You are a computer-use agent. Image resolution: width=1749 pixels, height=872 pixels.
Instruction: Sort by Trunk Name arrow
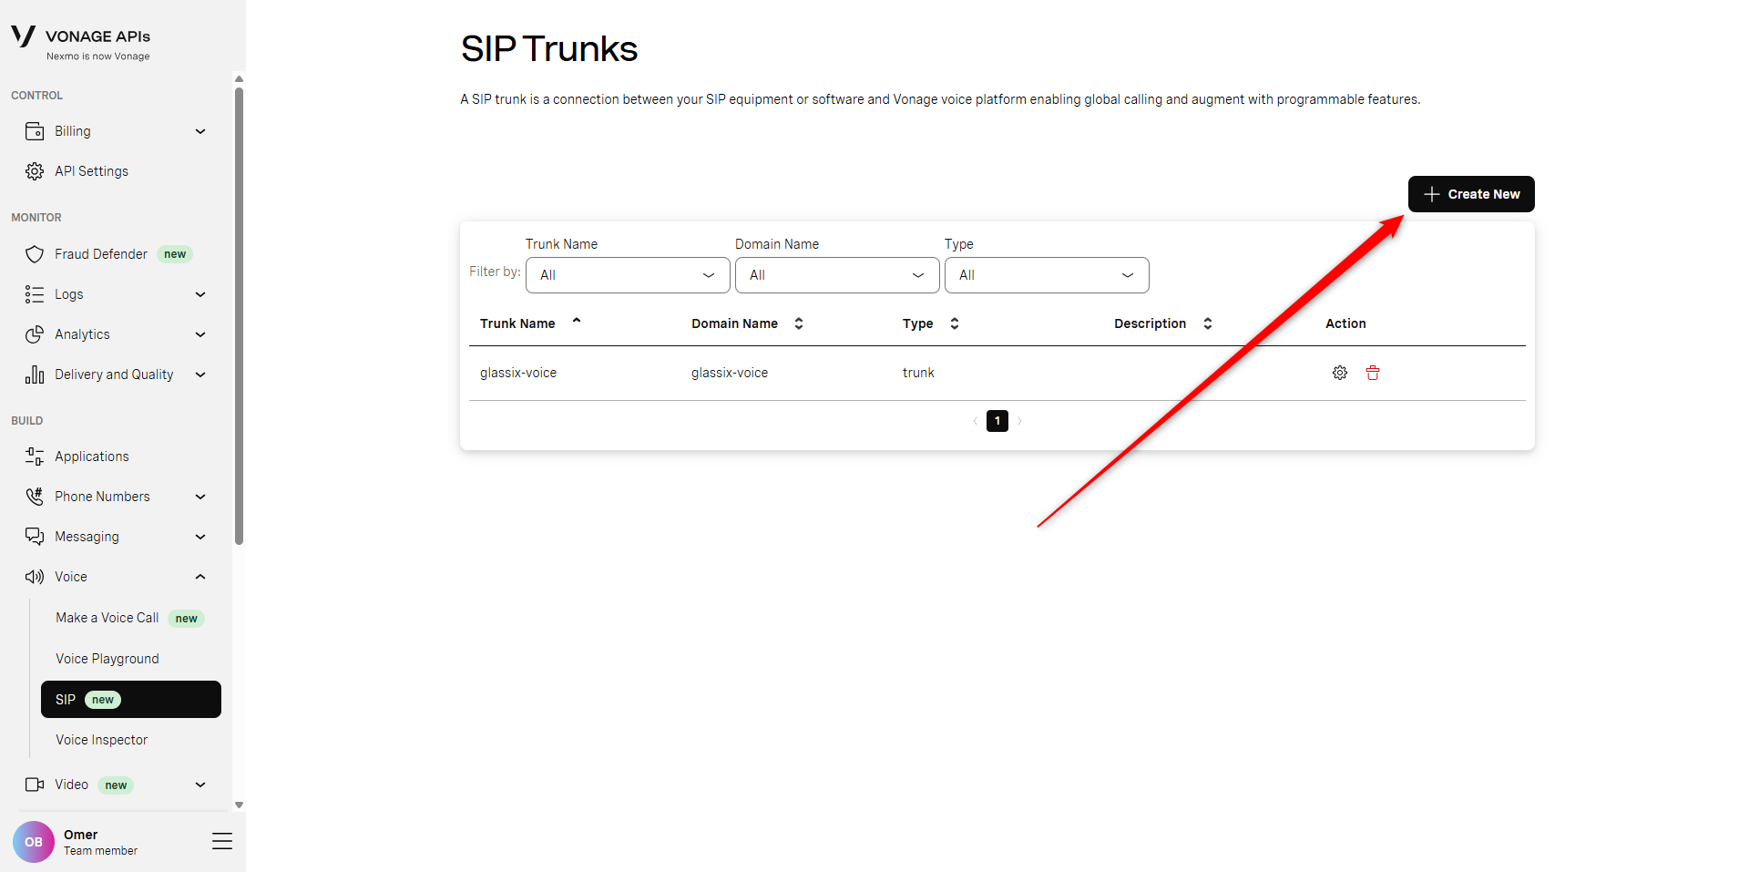(x=577, y=321)
